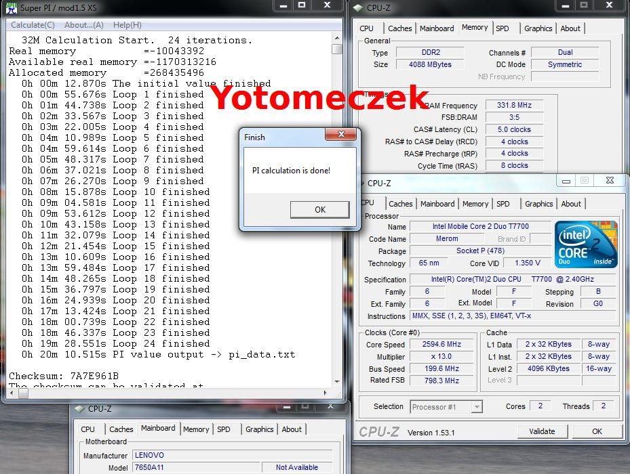
Task: Click the Socket P (478) package value
Action: tap(481, 251)
